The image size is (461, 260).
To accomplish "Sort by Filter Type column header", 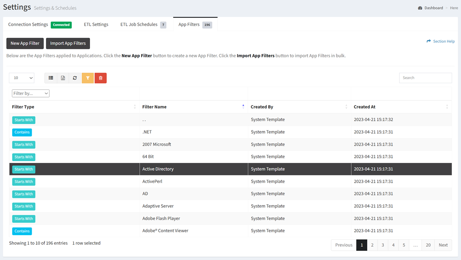I will (23, 107).
